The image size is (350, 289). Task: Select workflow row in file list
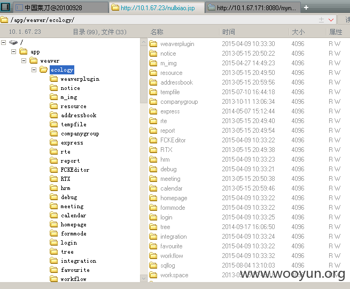tap(249, 256)
